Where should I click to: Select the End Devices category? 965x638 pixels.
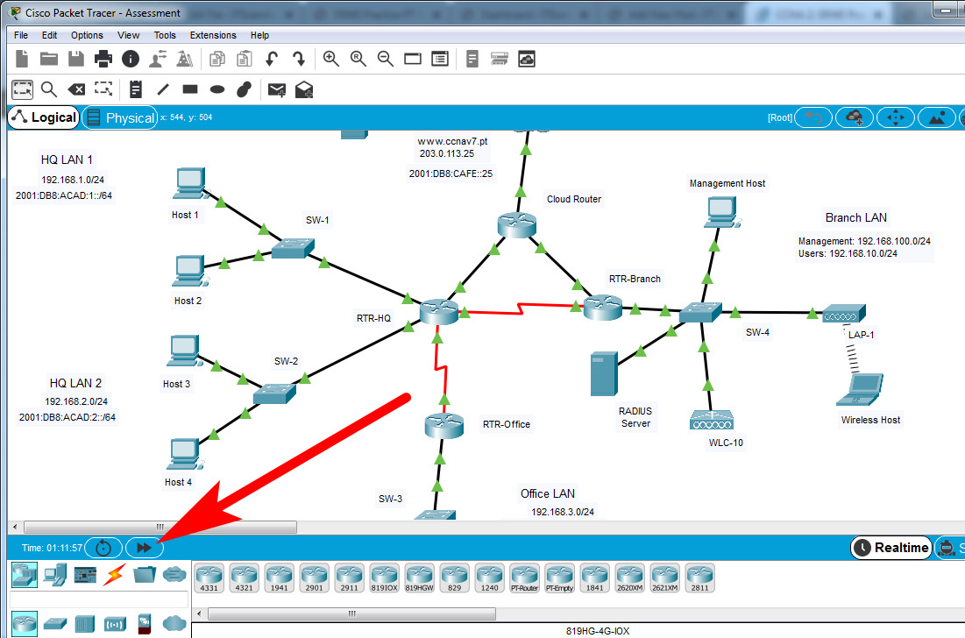[54, 575]
